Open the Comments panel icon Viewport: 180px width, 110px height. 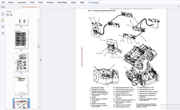coord(3,27)
